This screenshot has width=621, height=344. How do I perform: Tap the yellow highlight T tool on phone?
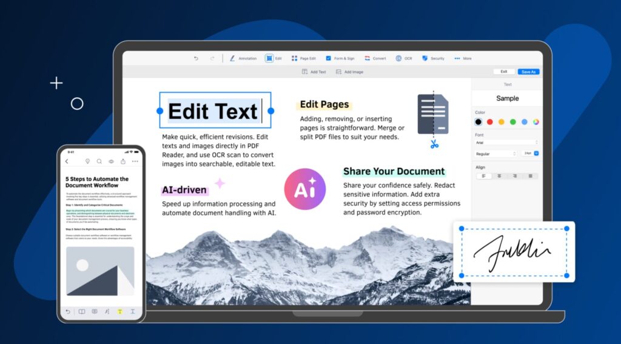click(119, 311)
